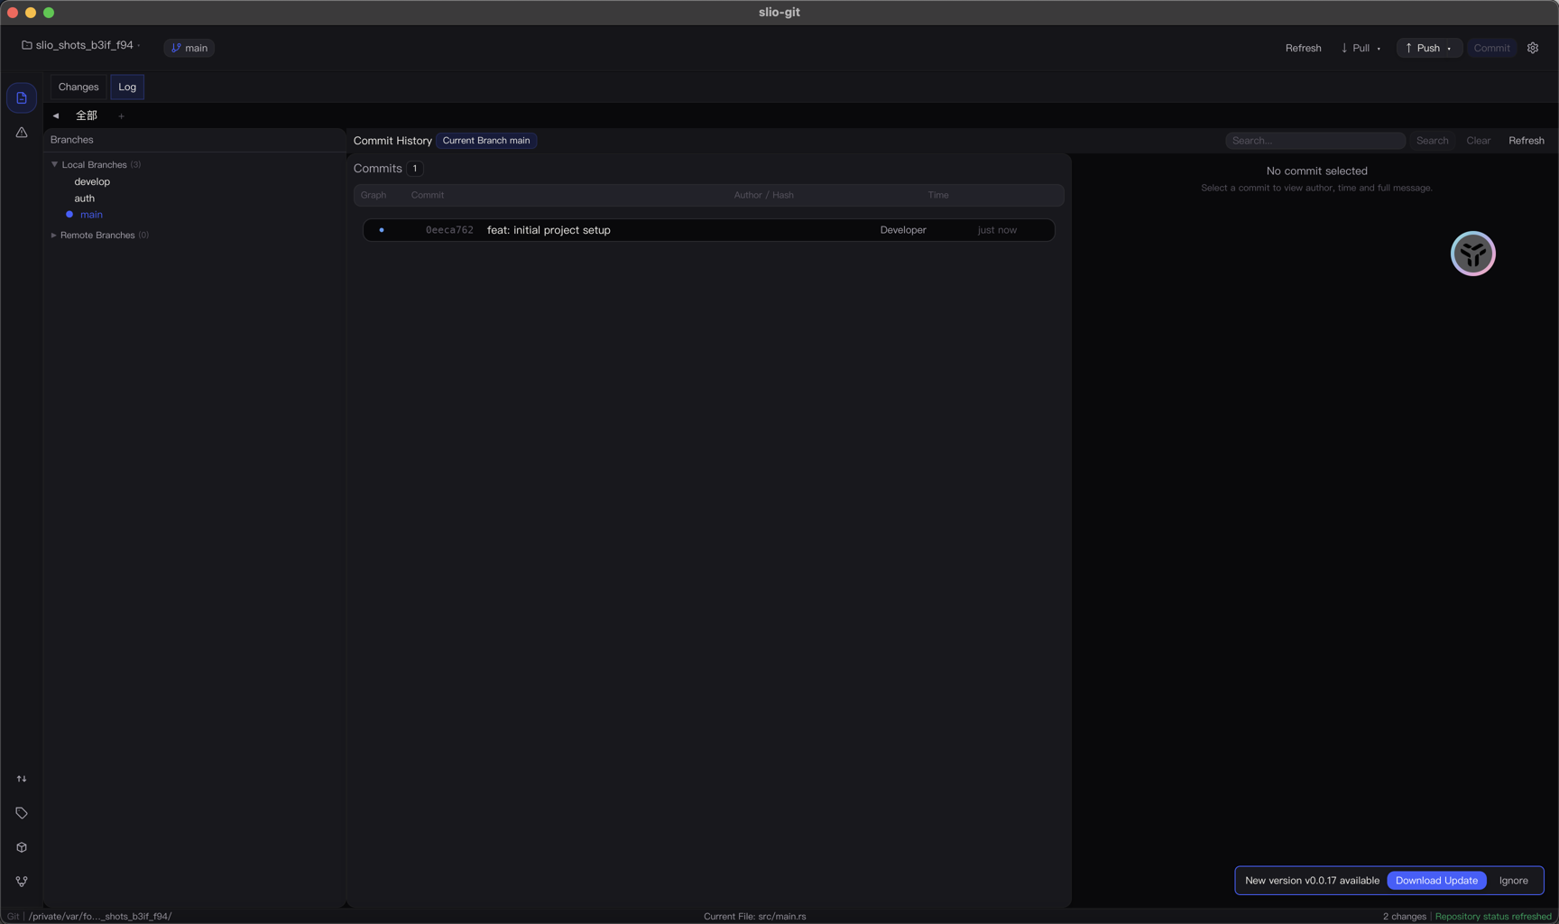
Task: Expand the Remote Branches tree
Action: pyautogui.click(x=54, y=236)
